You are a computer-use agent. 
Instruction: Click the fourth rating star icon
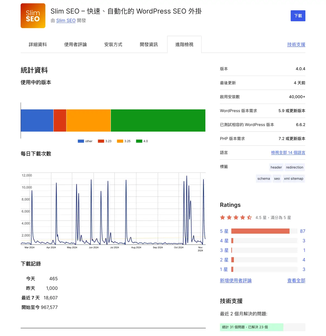tap(243, 217)
